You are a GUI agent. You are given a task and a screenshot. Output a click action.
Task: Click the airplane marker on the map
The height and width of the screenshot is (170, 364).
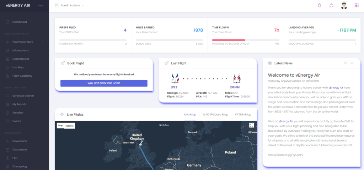[140, 144]
